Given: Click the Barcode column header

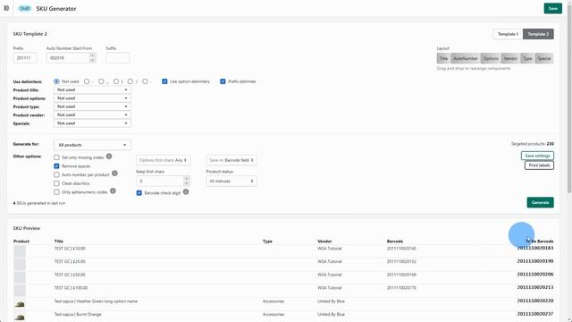Looking at the screenshot, I should pyautogui.click(x=395, y=241).
